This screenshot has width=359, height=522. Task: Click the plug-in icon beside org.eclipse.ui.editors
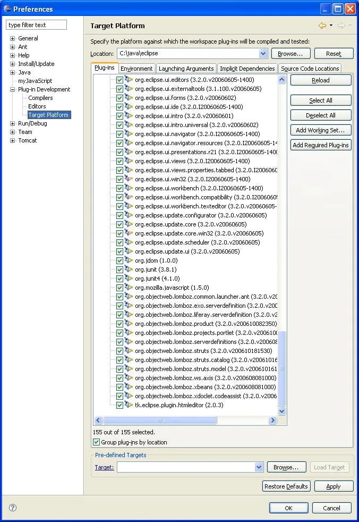pos(129,80)
